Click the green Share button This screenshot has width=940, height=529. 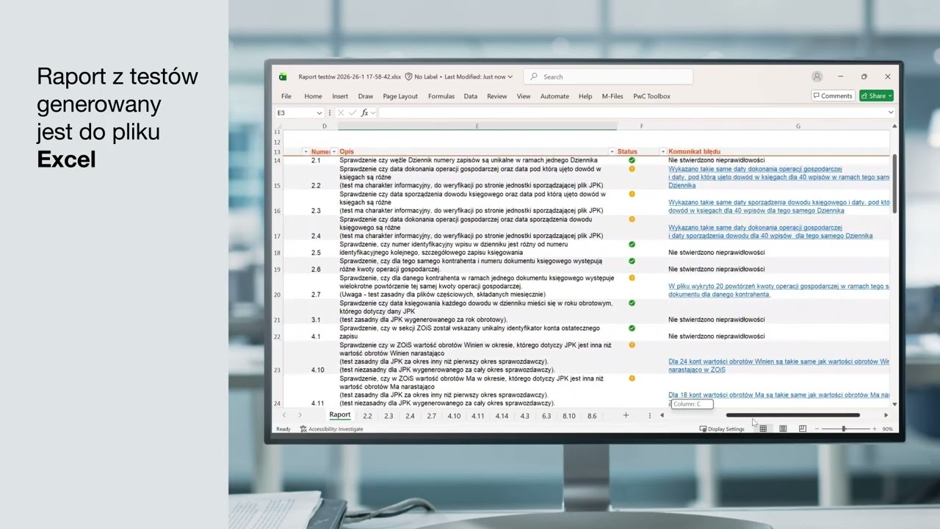tap(876, 96)
